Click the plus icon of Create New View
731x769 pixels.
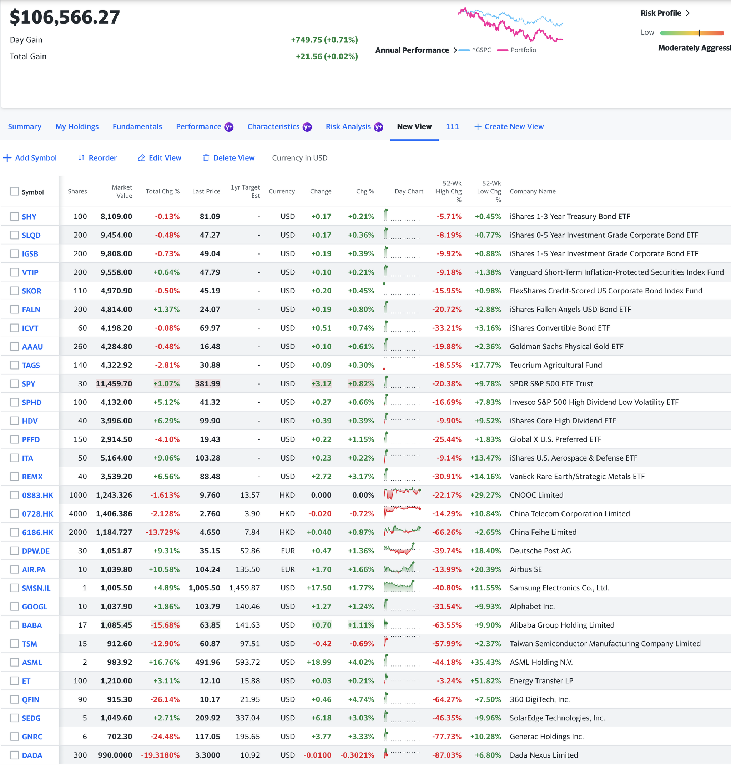478,127
